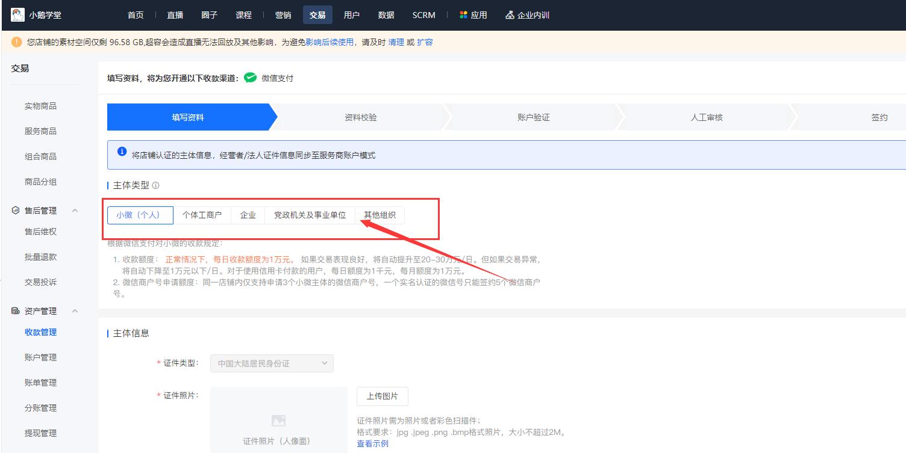Go to the 直播 menu item
The width and height of the screenshot is (906, 453).
point(175,15)
